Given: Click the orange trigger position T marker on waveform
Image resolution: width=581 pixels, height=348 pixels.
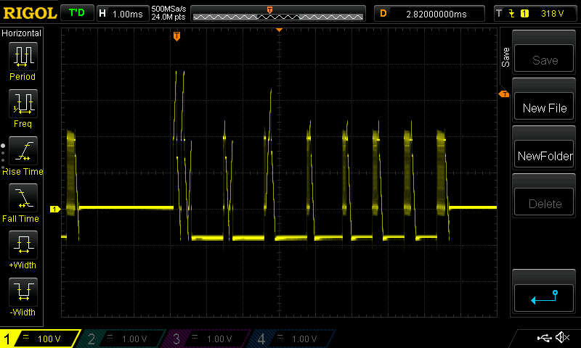Looking at the screenshot, I should pyautogui.click(x=176, y=36).
